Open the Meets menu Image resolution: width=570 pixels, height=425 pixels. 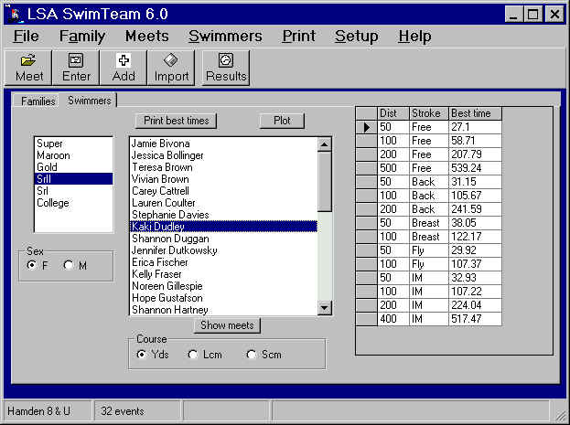pos(147,36)
